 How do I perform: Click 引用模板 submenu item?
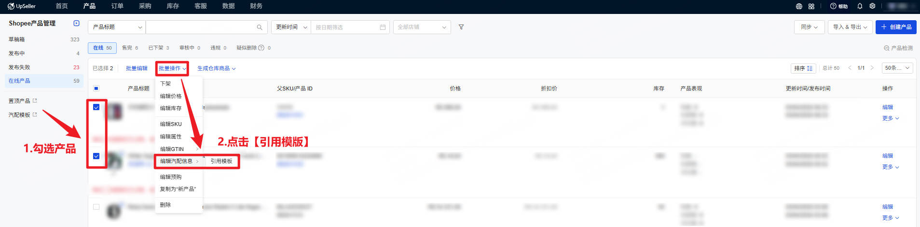pos(221,161)
